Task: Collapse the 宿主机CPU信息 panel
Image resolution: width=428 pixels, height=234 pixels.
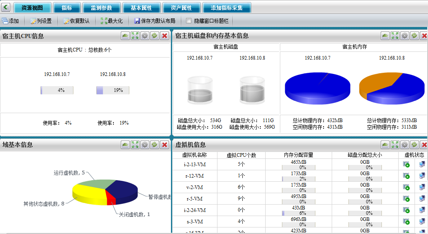Action: tap(125, 36)
